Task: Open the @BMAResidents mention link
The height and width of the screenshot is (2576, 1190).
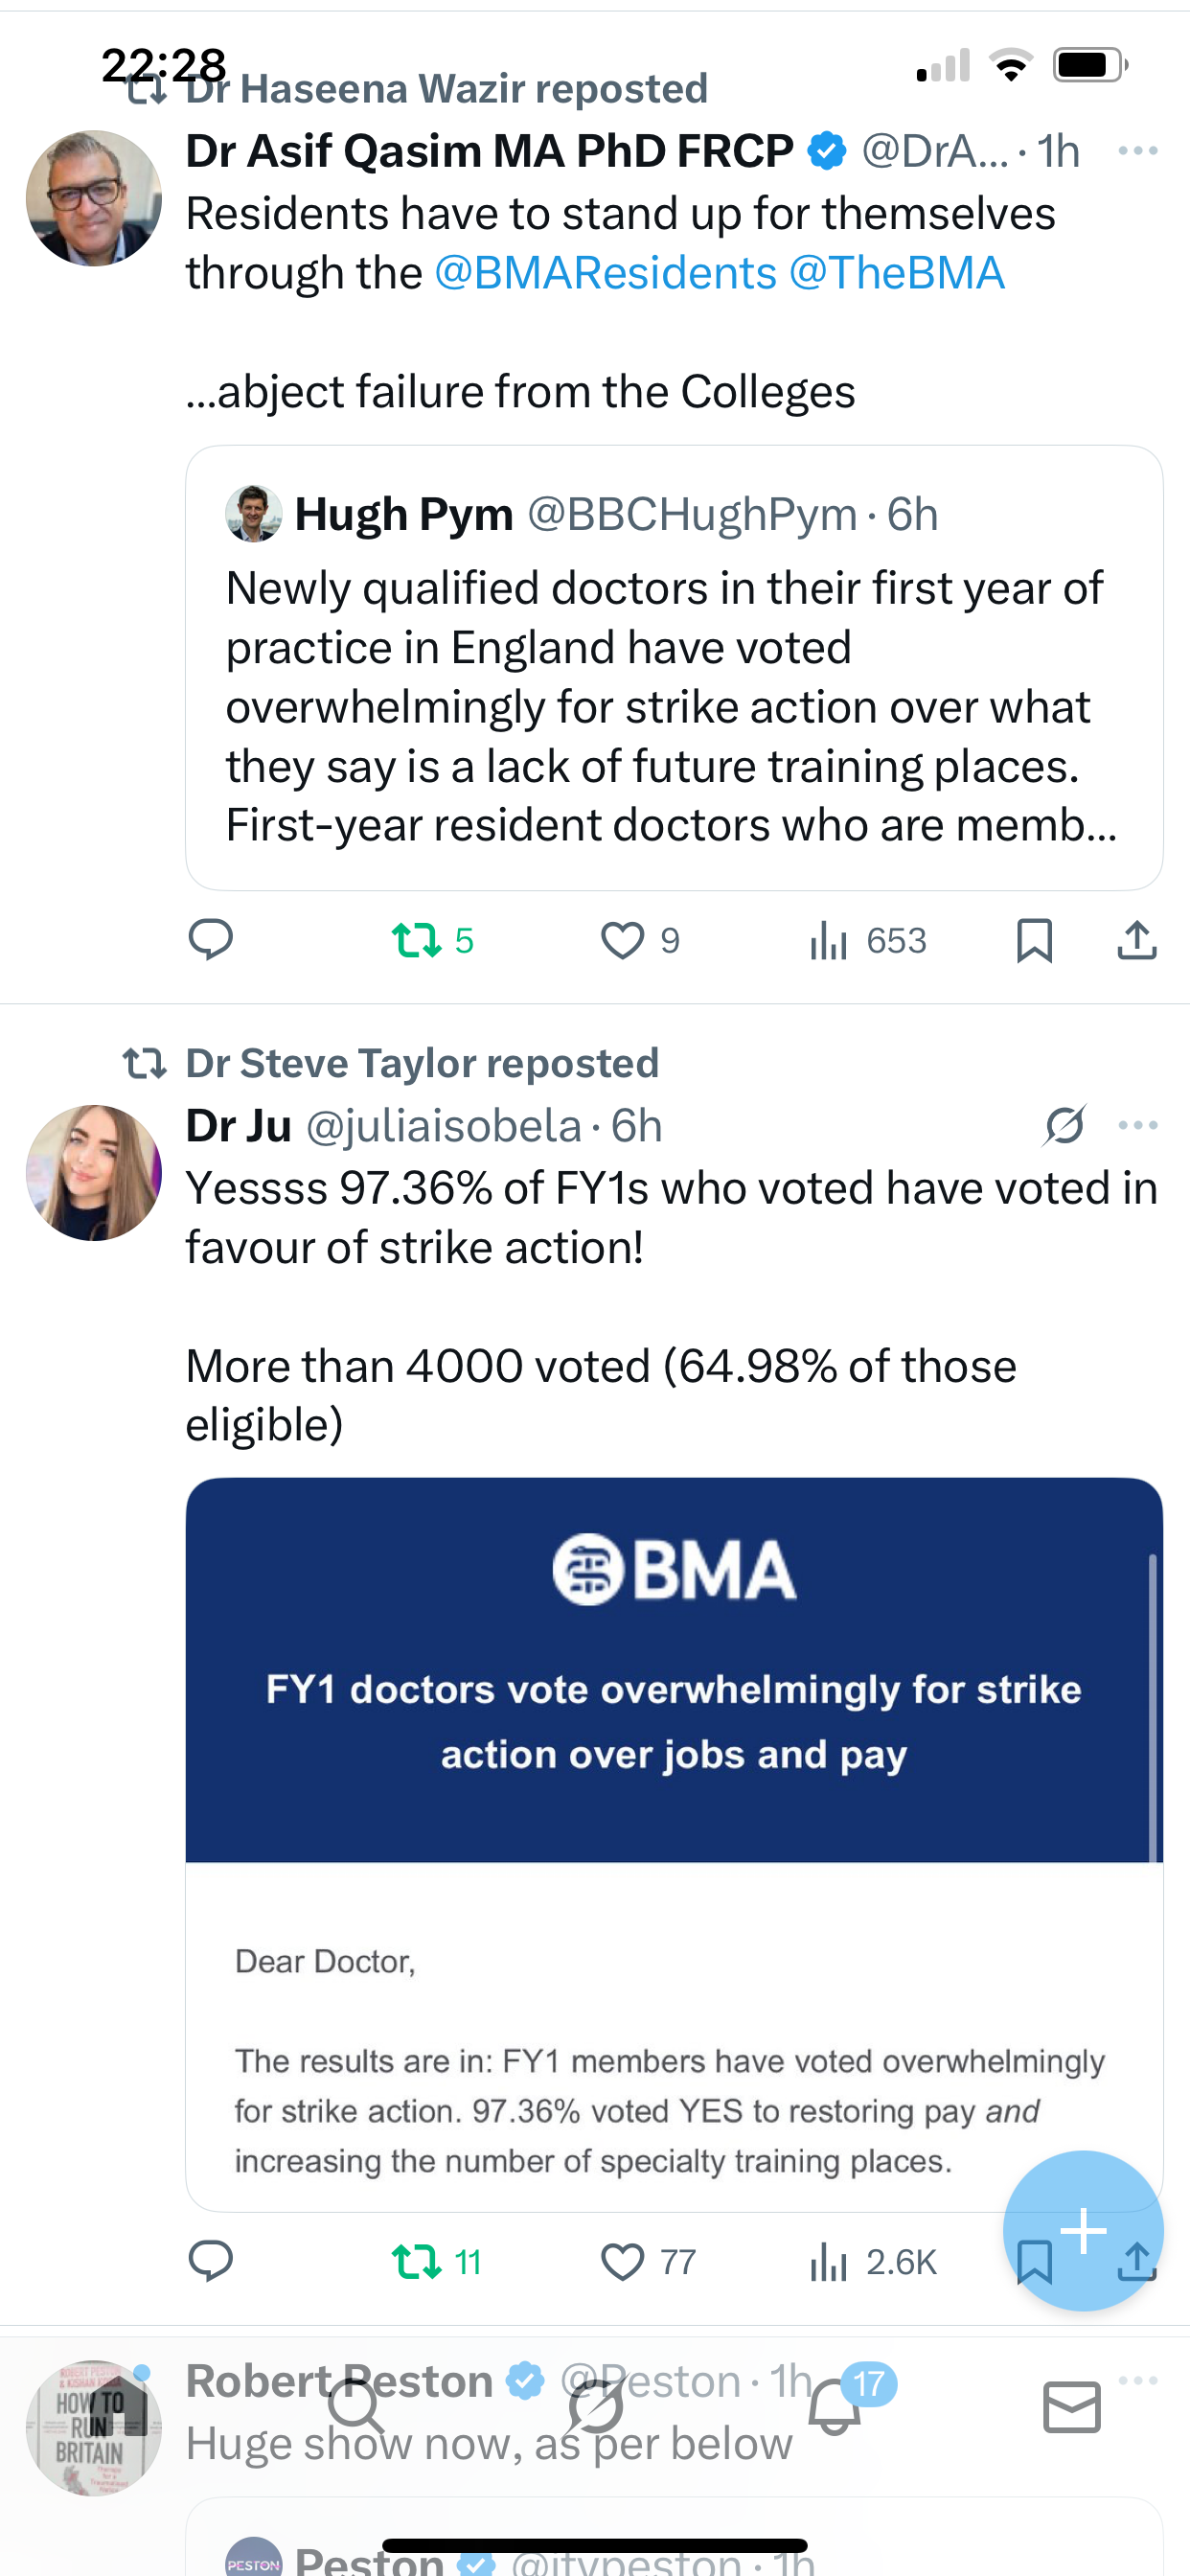Action: tap(605, 273)
